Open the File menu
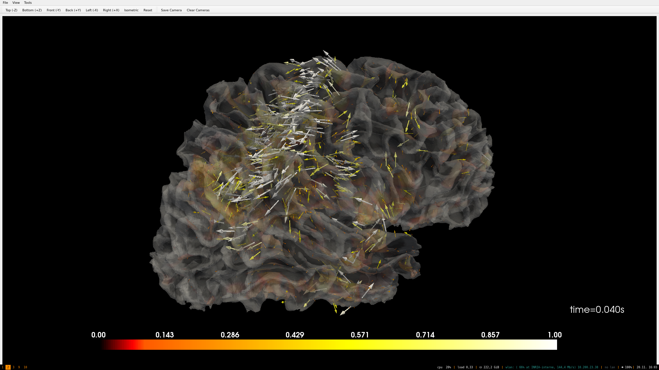The height and width of the screenshot is (370, 659). pos(5,3)
